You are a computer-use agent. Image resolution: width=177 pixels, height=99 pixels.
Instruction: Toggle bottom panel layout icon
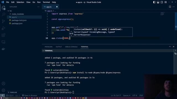[158, 2]
